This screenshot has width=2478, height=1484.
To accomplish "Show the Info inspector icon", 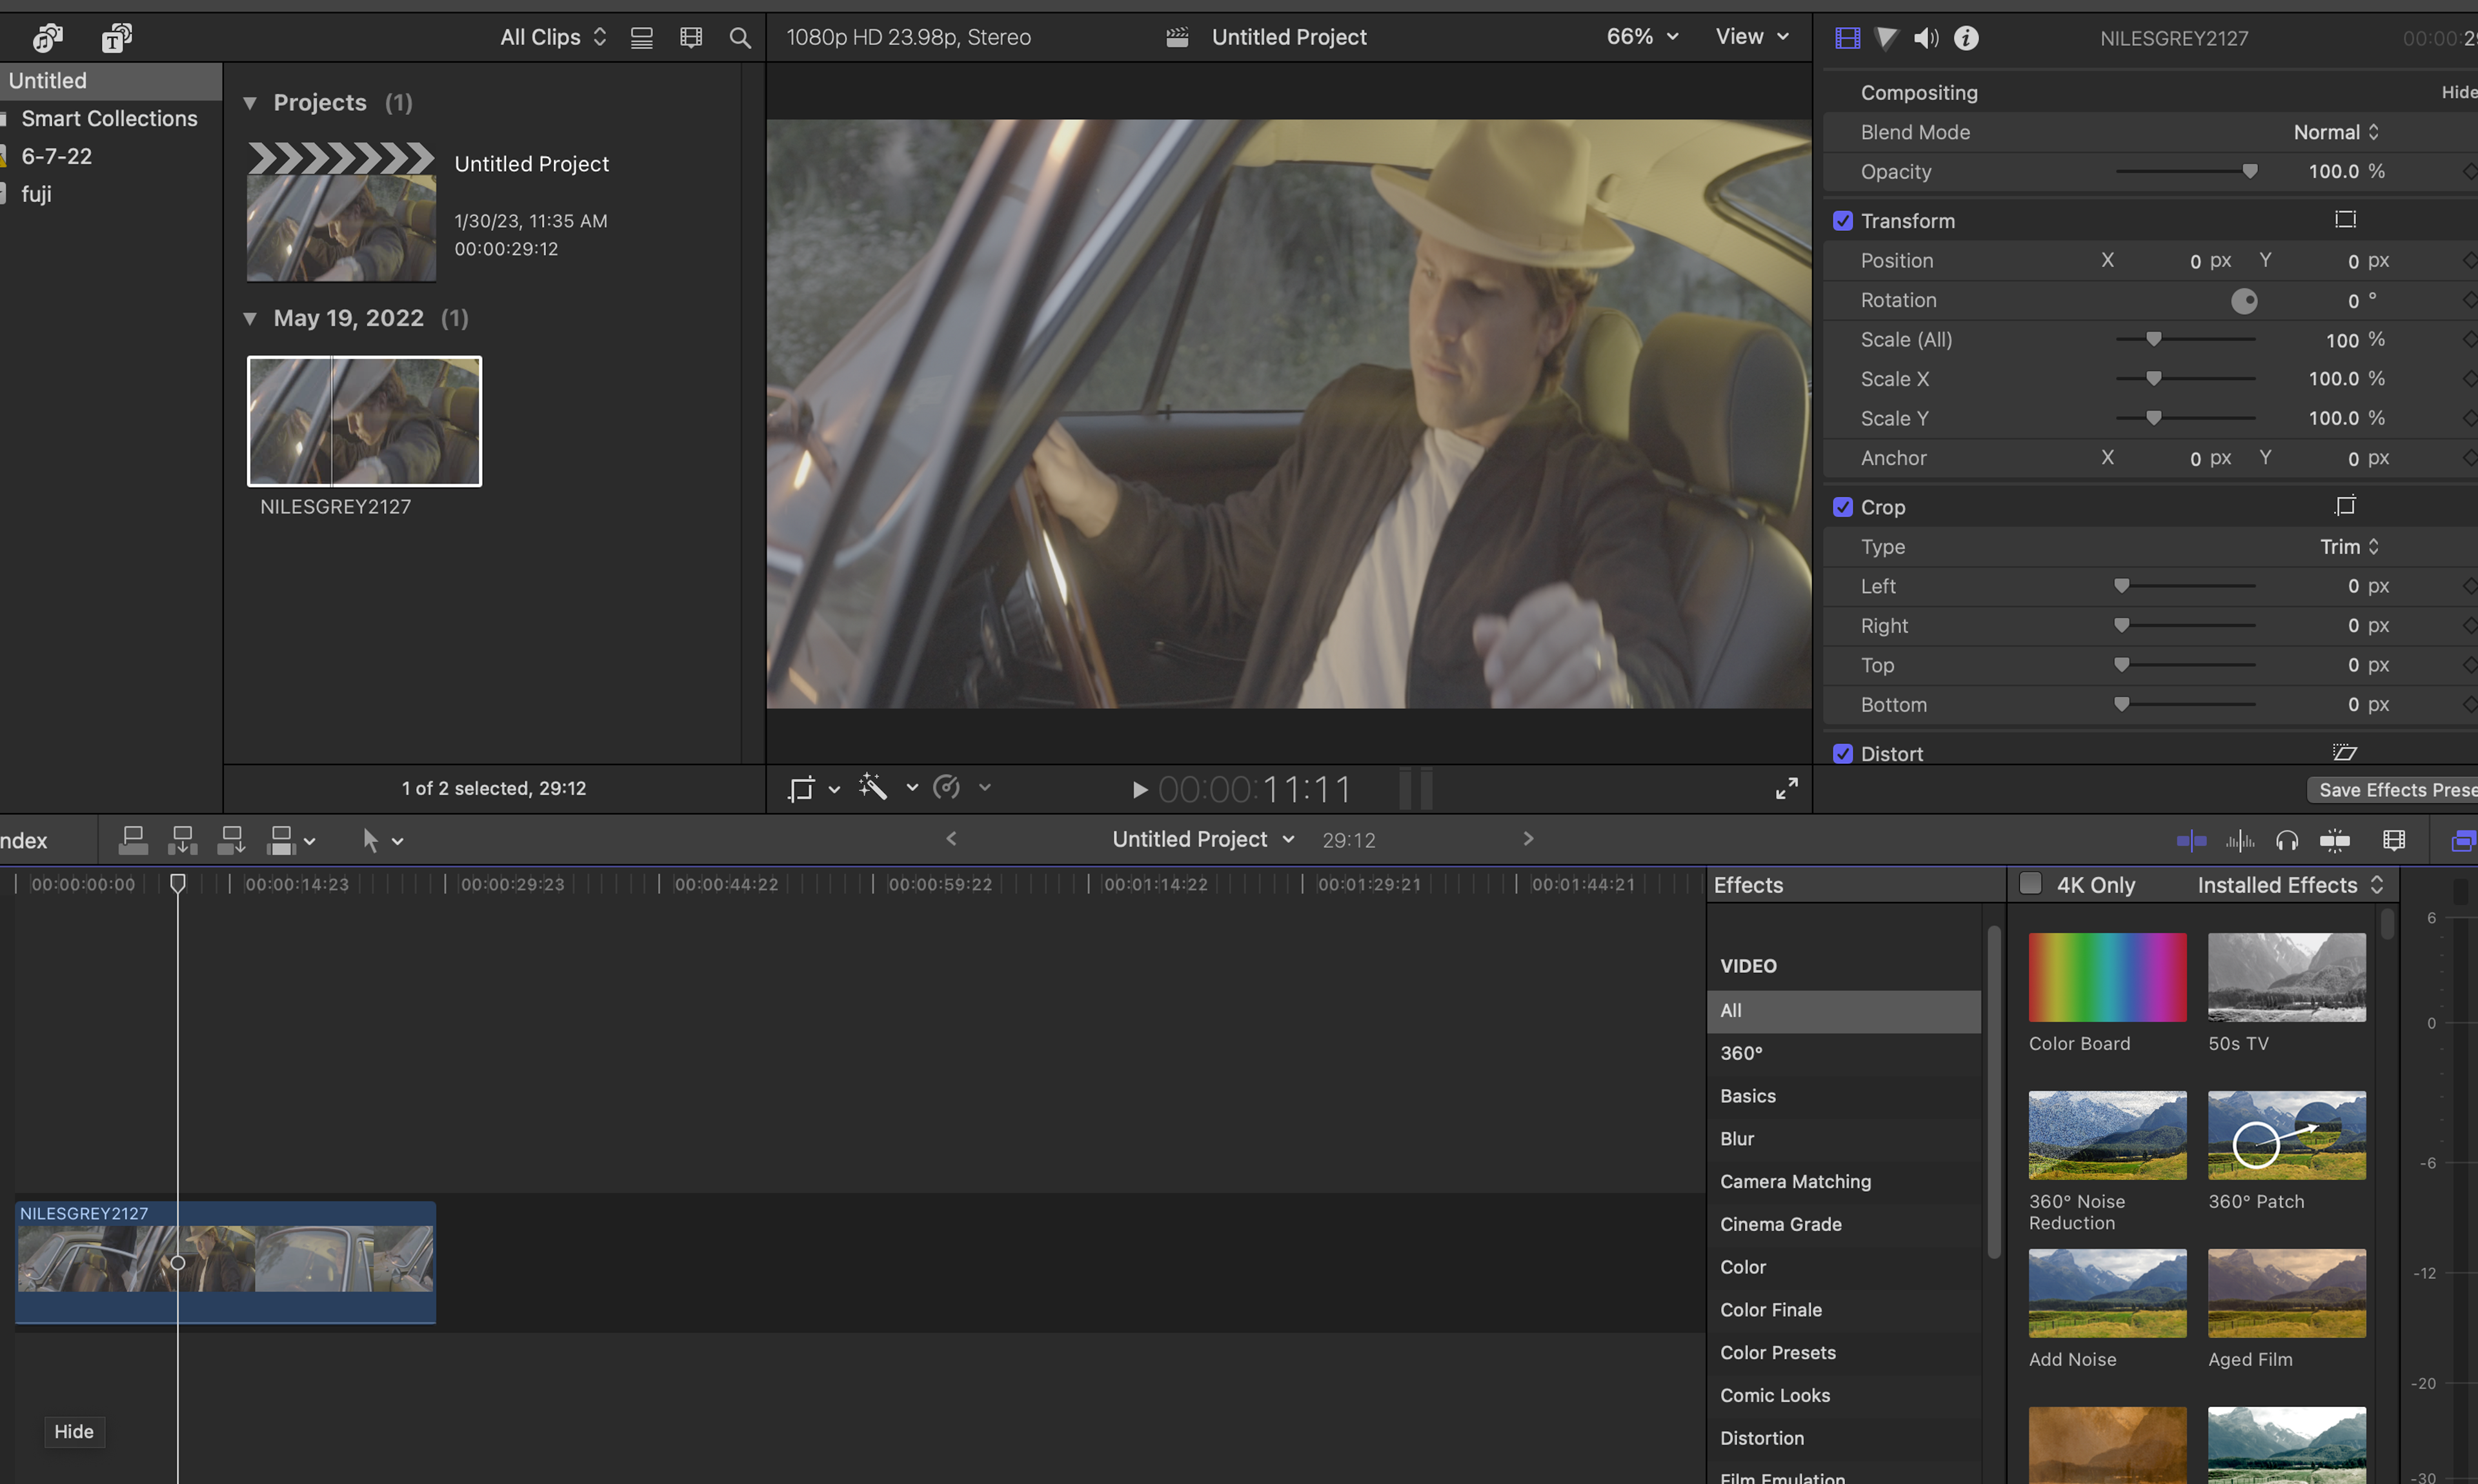I will click(1966, 38).
